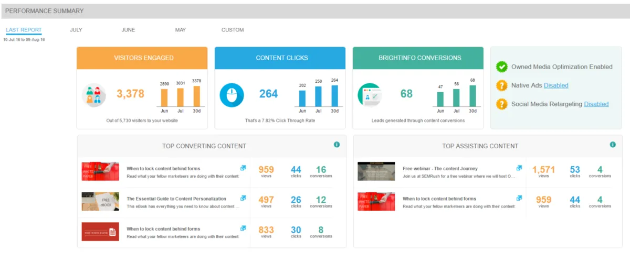
Task: Click the 26 clicks value
Action: click(x=296, y=200)
